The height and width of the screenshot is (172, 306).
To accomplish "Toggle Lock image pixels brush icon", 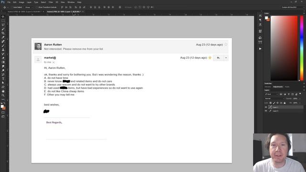I will click(x=274, y=103).
